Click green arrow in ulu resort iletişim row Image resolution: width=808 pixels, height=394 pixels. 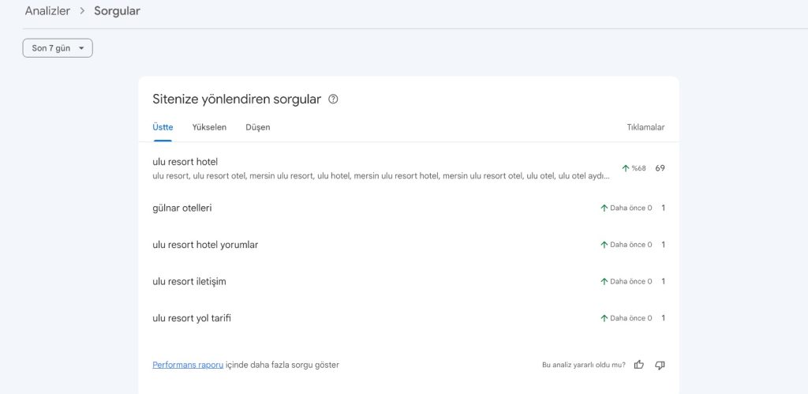click(604, 282)
